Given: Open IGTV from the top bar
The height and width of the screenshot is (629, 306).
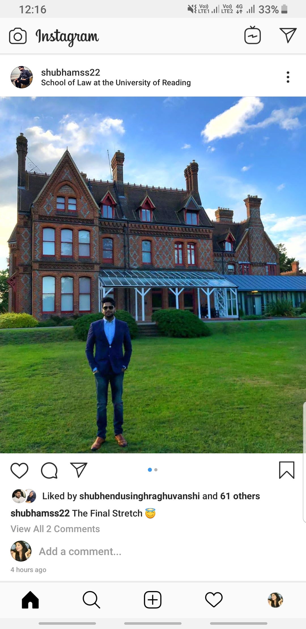Looking at the screenshot, I should pos(252,35).
